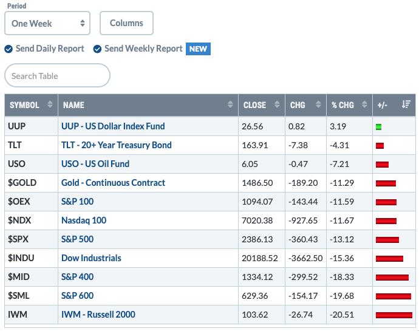The image size is (419, 331).
Task: Click change value -927.65
Action: coord(303,220)
